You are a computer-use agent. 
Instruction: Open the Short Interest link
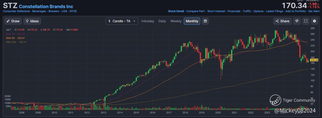[x=216, y=11]
